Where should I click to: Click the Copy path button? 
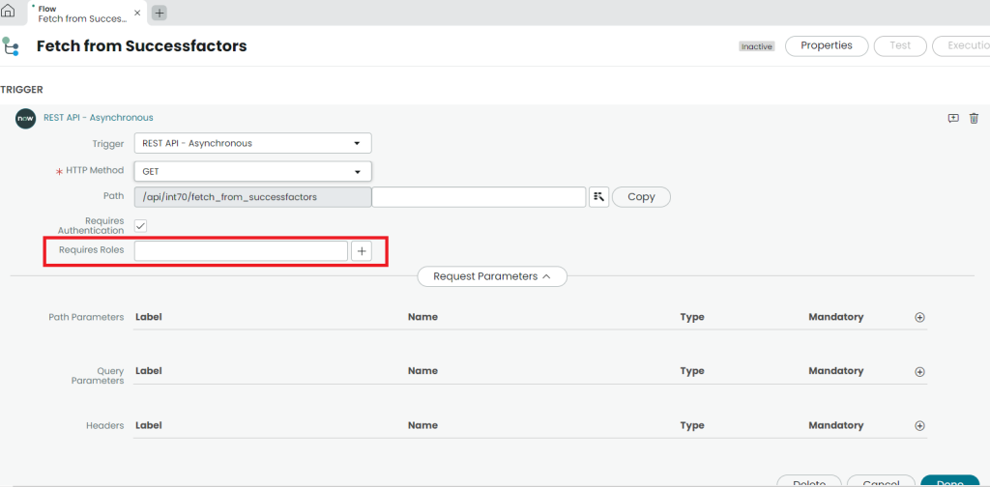pyautogui.click(x=641, y=196)
